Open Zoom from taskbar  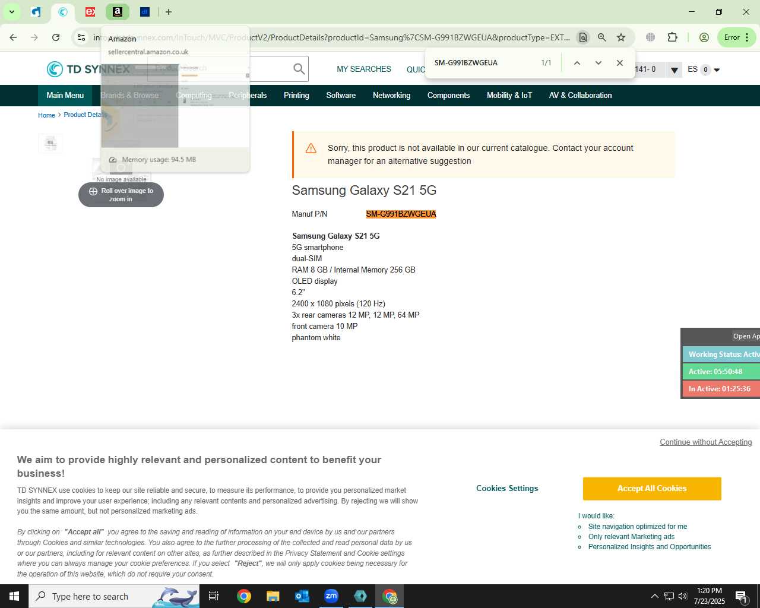click(331, 596)
